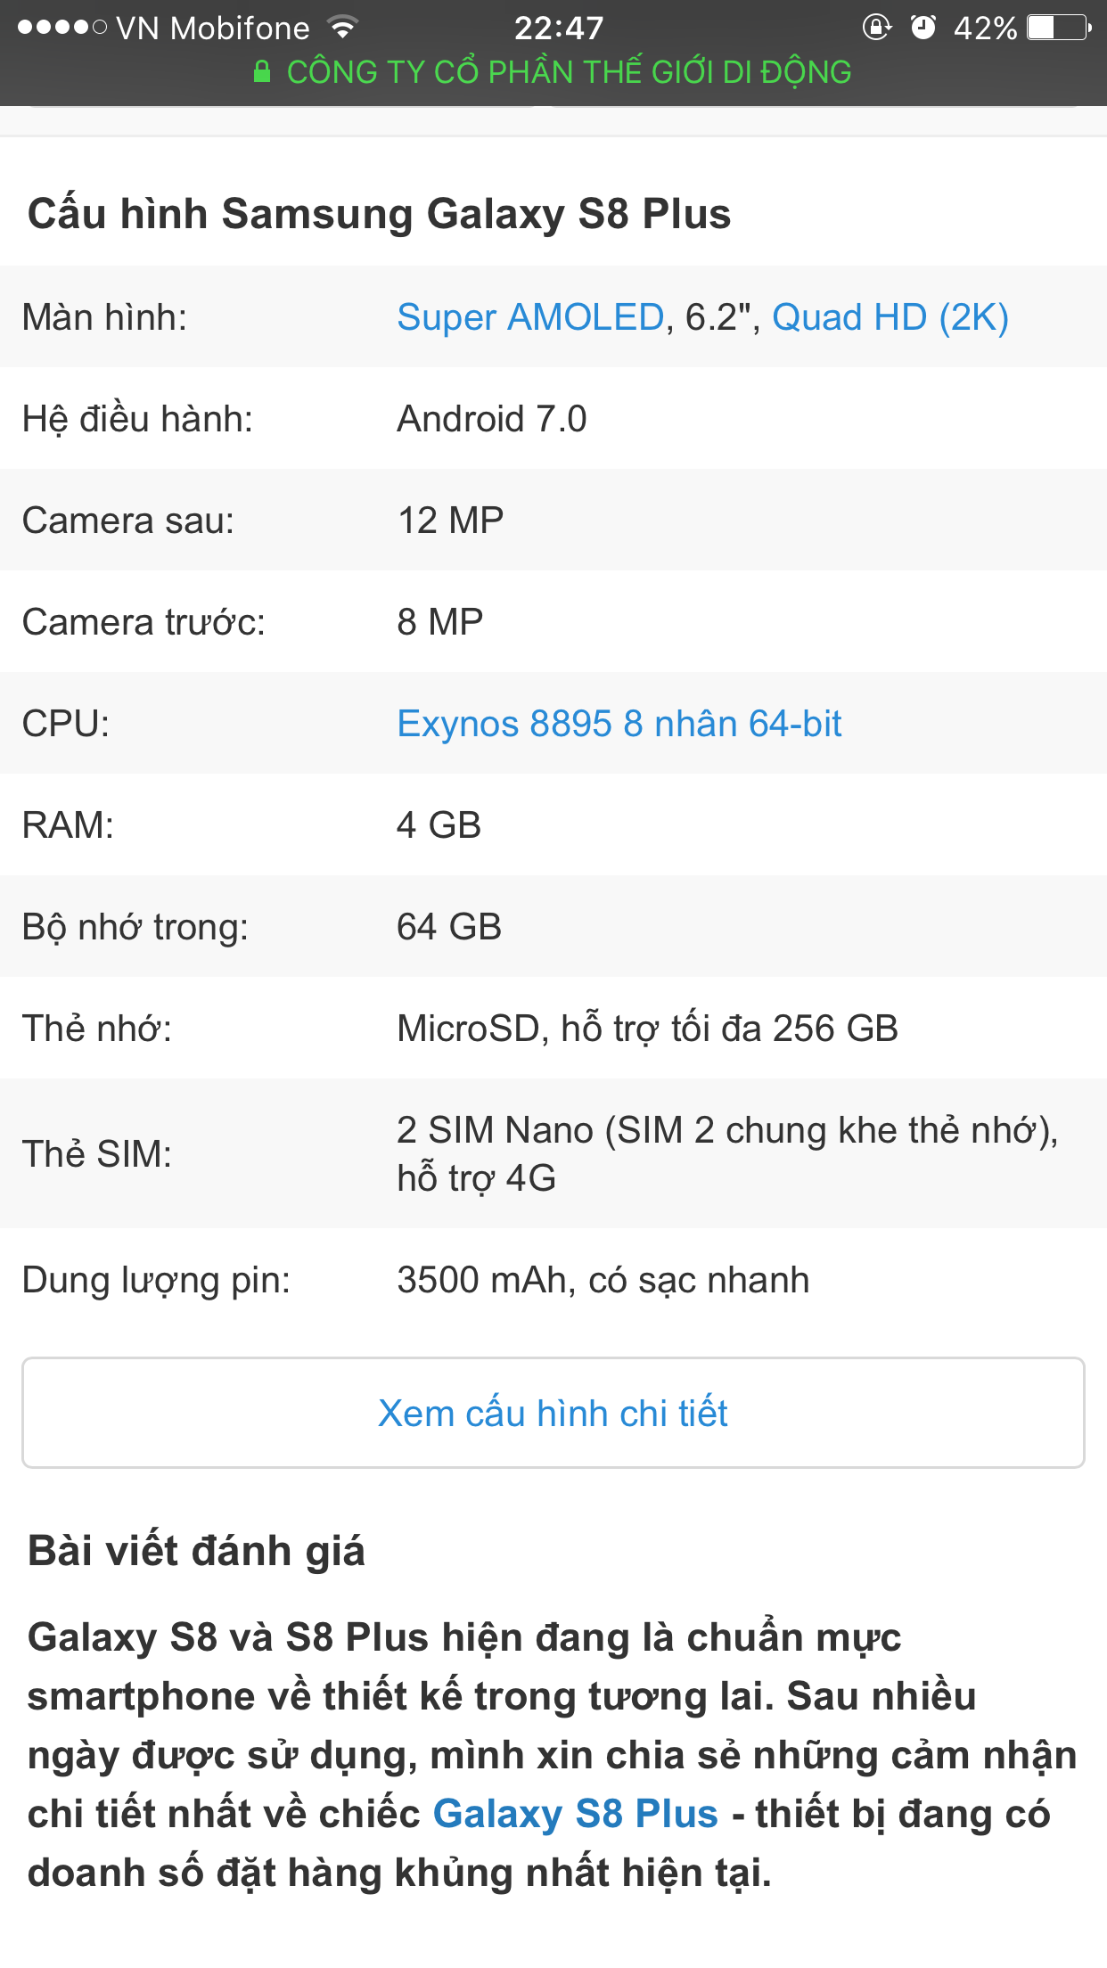Tap the CÔNG TY CỔ PHẦN THẾ GIỚI DI ĐỘNG title
The height and width of the screenshot is (1968, 1107).
click(569, 72)
